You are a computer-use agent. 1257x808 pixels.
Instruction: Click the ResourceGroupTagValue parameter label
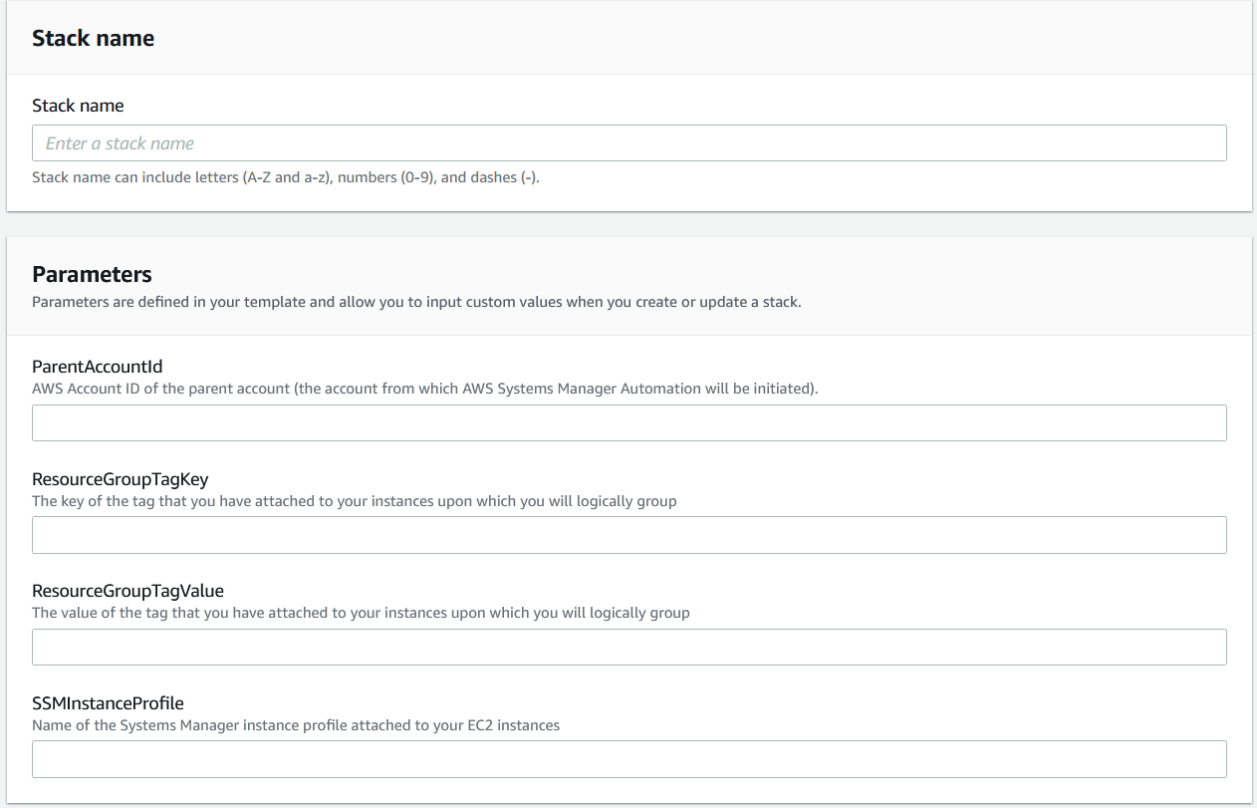coord(126,591)
